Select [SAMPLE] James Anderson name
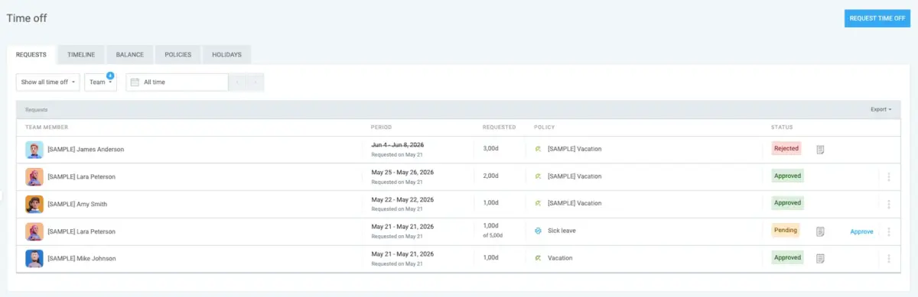The width and height of the screenshot is (918, 297). 86,150
